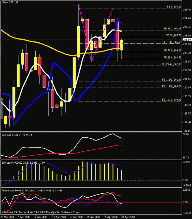Click the current price tag 205.50

point(187,40)
